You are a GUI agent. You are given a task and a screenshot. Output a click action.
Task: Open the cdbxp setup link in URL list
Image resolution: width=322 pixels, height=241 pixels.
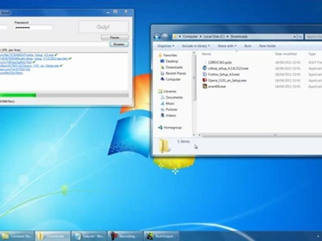point(34,59)
